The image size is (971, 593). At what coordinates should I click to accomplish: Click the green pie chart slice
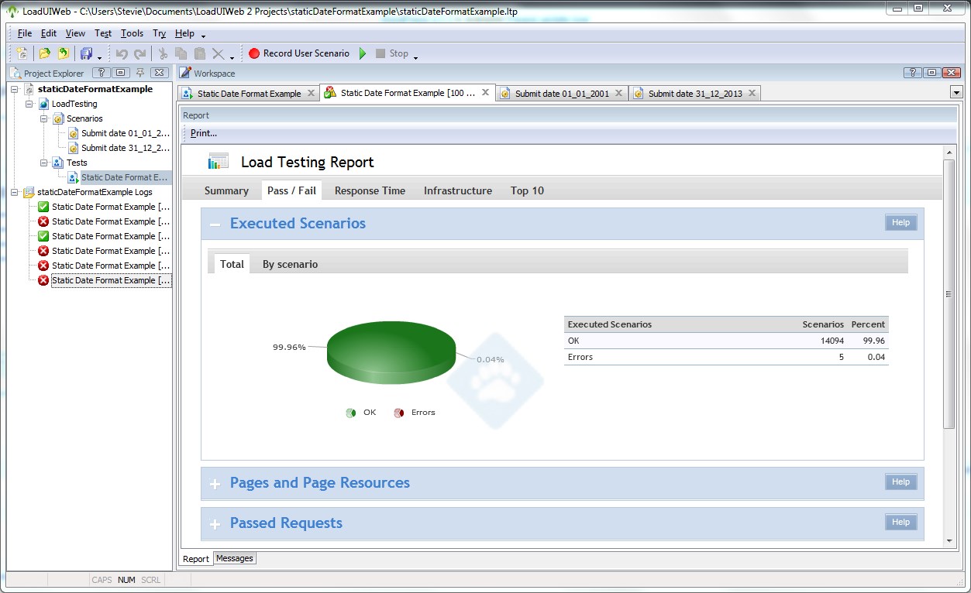(x=391, y=352)
